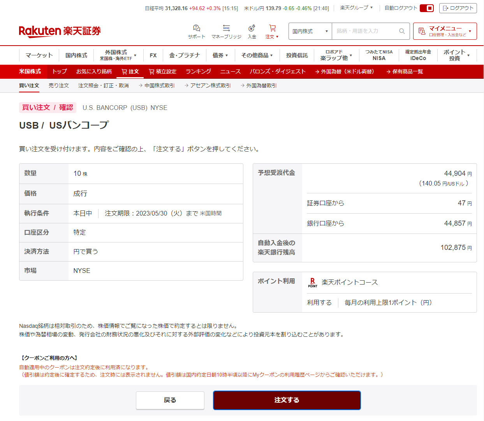Open the ランキング menu item

click(x=198, y=72)
